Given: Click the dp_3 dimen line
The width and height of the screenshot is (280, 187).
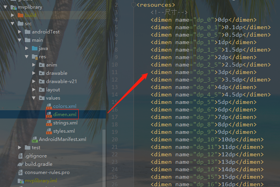Looking at the screenshot, I should tap(203, 72).
